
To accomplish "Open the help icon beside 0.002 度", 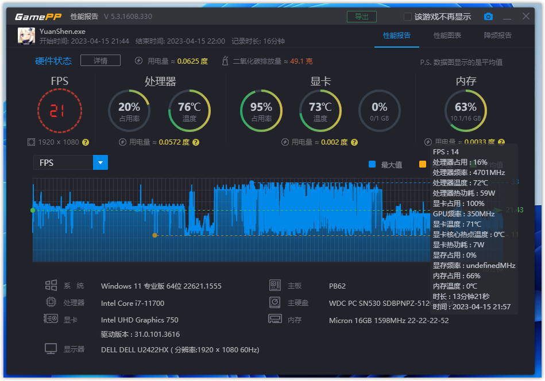I will coord(354,142).
